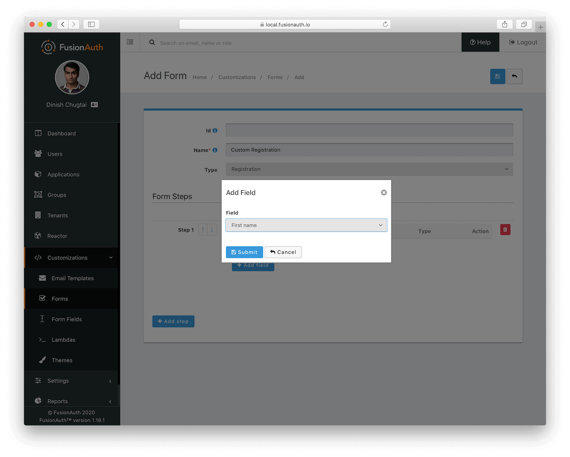
Task: Open the Home breadcrumb link
Action: 199,77
